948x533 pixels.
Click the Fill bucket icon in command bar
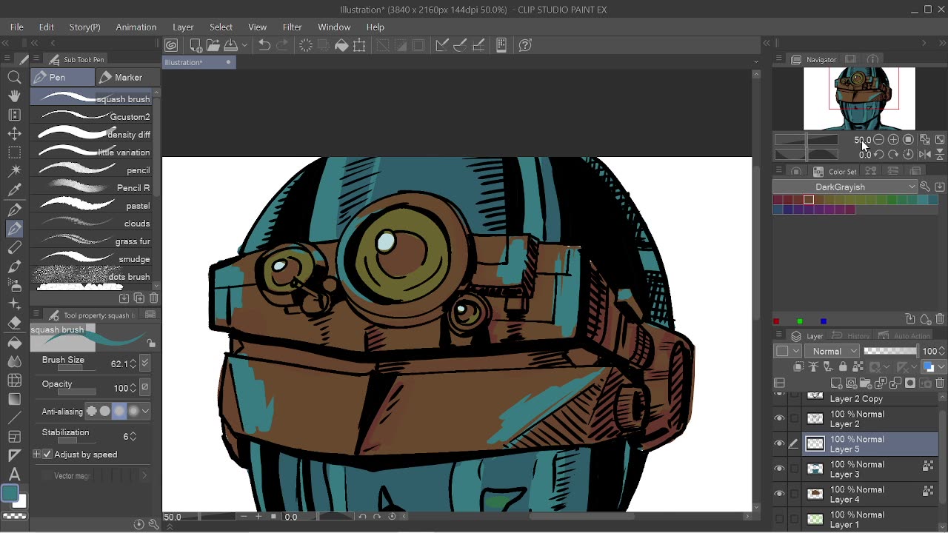point(341,45)
